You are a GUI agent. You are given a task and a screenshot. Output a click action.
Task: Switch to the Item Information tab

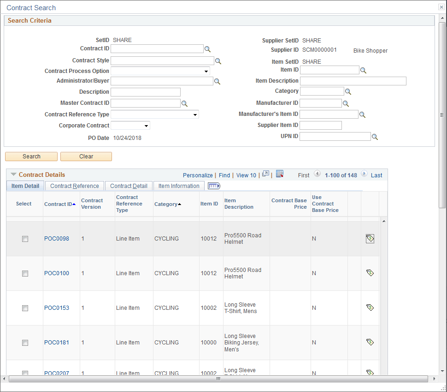[179, 186]
